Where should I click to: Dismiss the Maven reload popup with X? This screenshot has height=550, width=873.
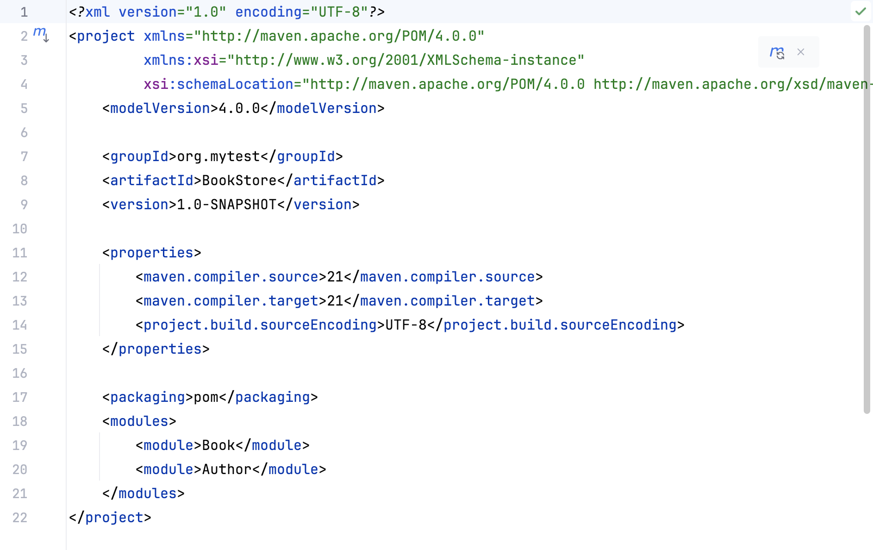(x=801, y=52)
